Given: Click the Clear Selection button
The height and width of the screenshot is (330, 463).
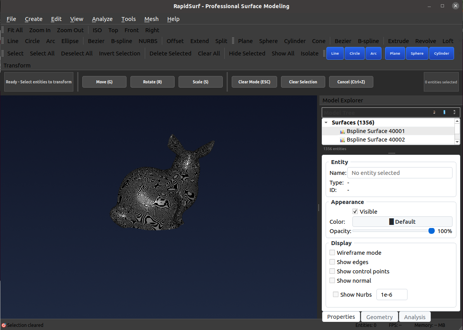Looking at the screenshot, I should pos(303,82).
